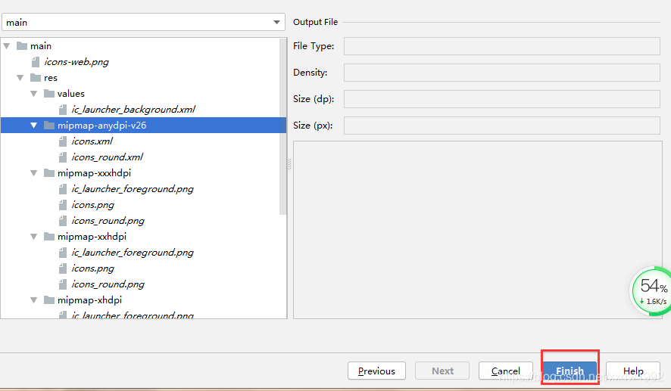Select ic_launcher_foreground.png in mipmap-xxhdpi
Image resolution: width=671 pixels, height=391 pixels.
(133, 253)
